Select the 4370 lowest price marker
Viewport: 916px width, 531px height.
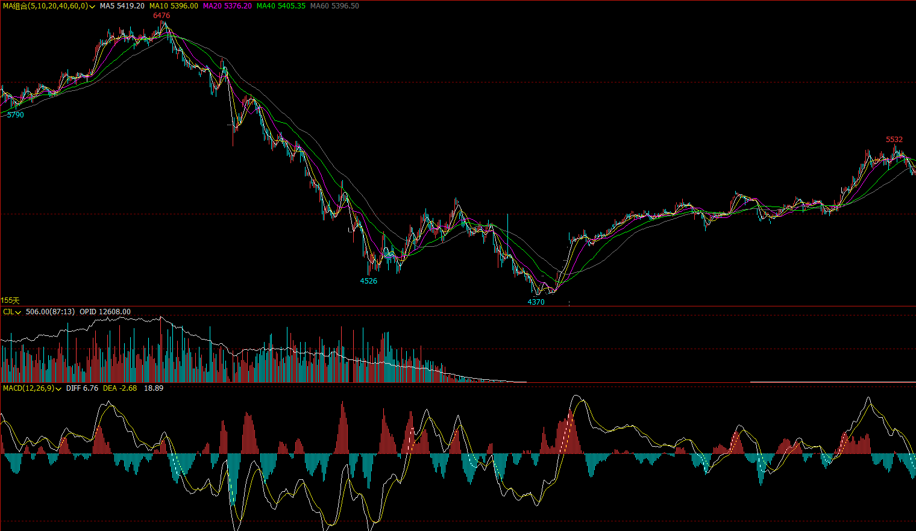tap(536, 302)
